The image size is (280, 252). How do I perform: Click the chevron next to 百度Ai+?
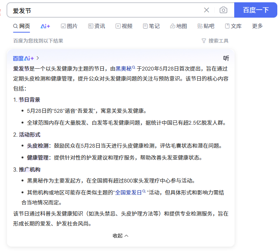[x=38, y=58]
